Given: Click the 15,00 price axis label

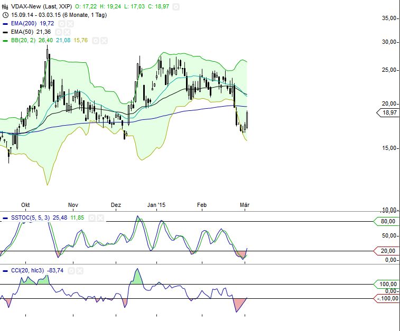Looking at the screenshot, I should tap(389, 148).
